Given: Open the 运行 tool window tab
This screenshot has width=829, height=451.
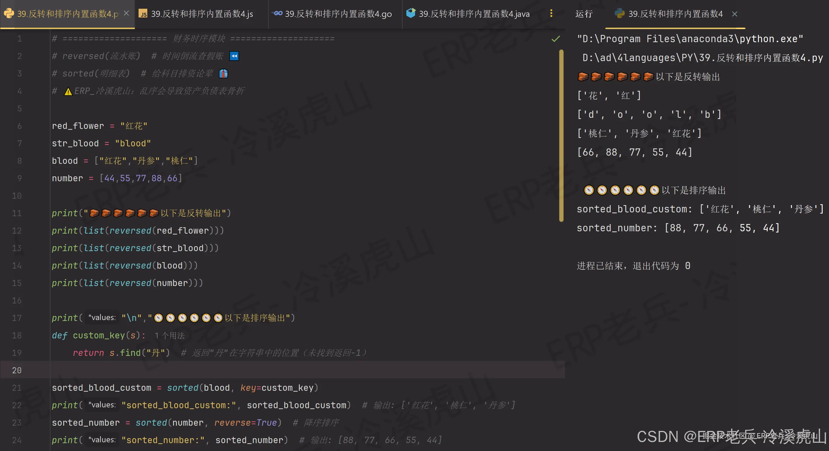Looking at the screenshot, I should pos(584,13).
